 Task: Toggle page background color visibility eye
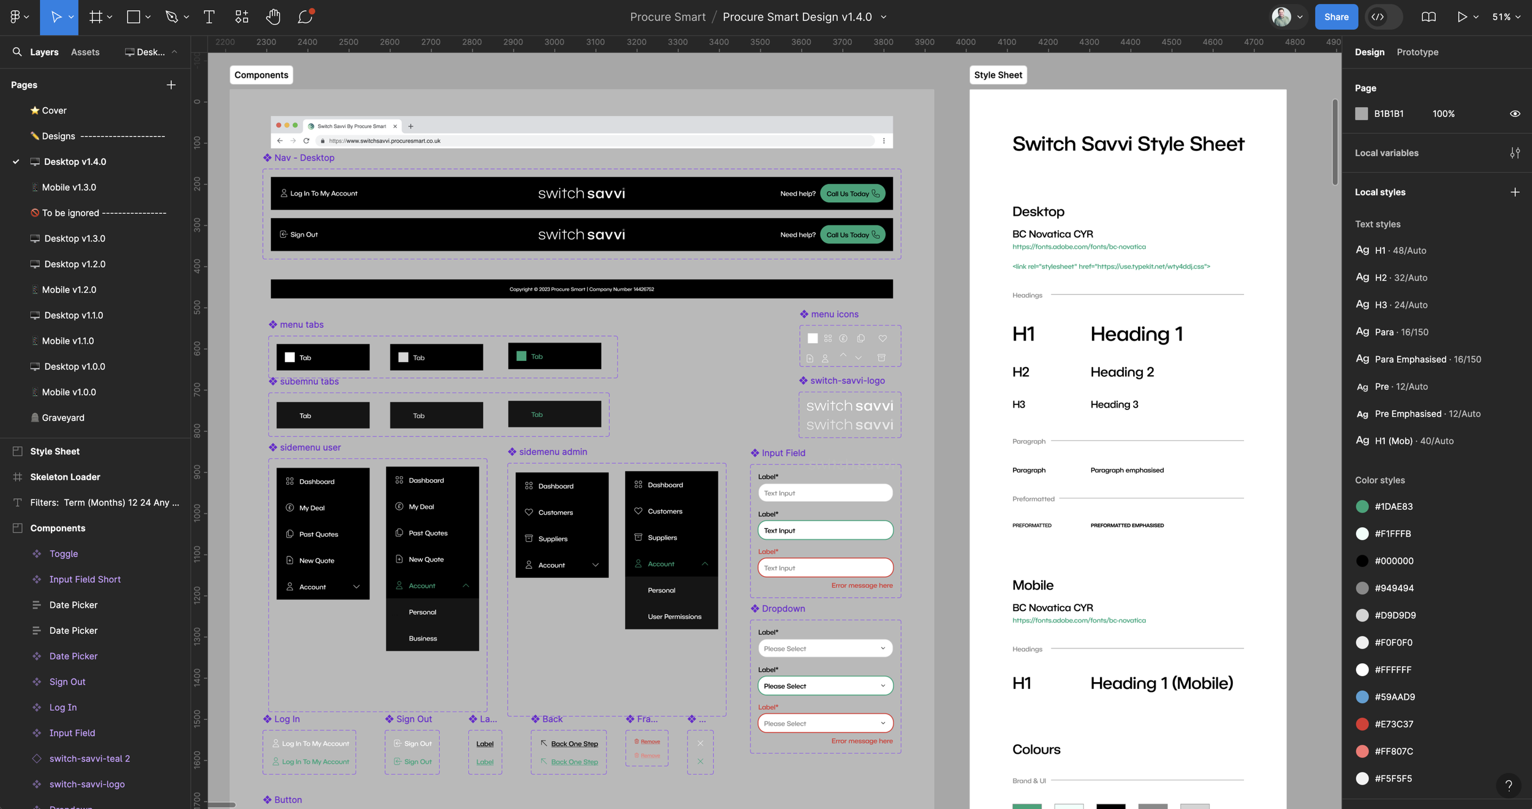(x=1514, y=114)
